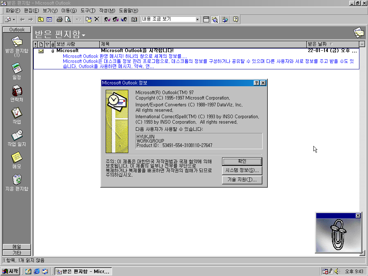Select the Microsoft Outlook welcome message row
This screenshot has width=368, height=276.
196,59
